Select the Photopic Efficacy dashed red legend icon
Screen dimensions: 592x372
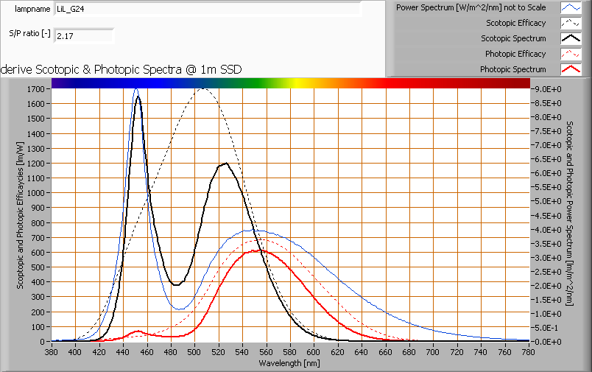click(x=571, y=54)
